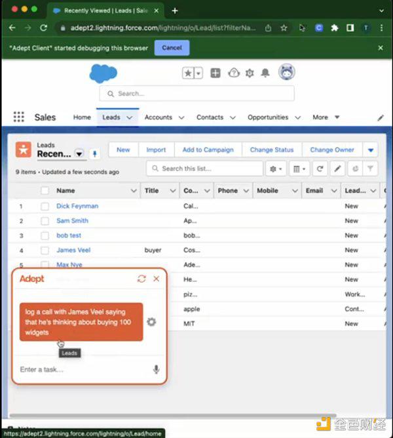This screenshot has width=393, height=438.
Task: Open a new browser tab
Action: coord(175,10)
